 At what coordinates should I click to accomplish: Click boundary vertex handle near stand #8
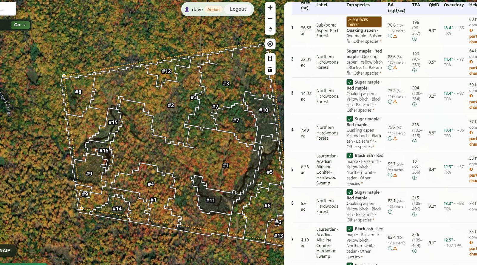(64, 76)
